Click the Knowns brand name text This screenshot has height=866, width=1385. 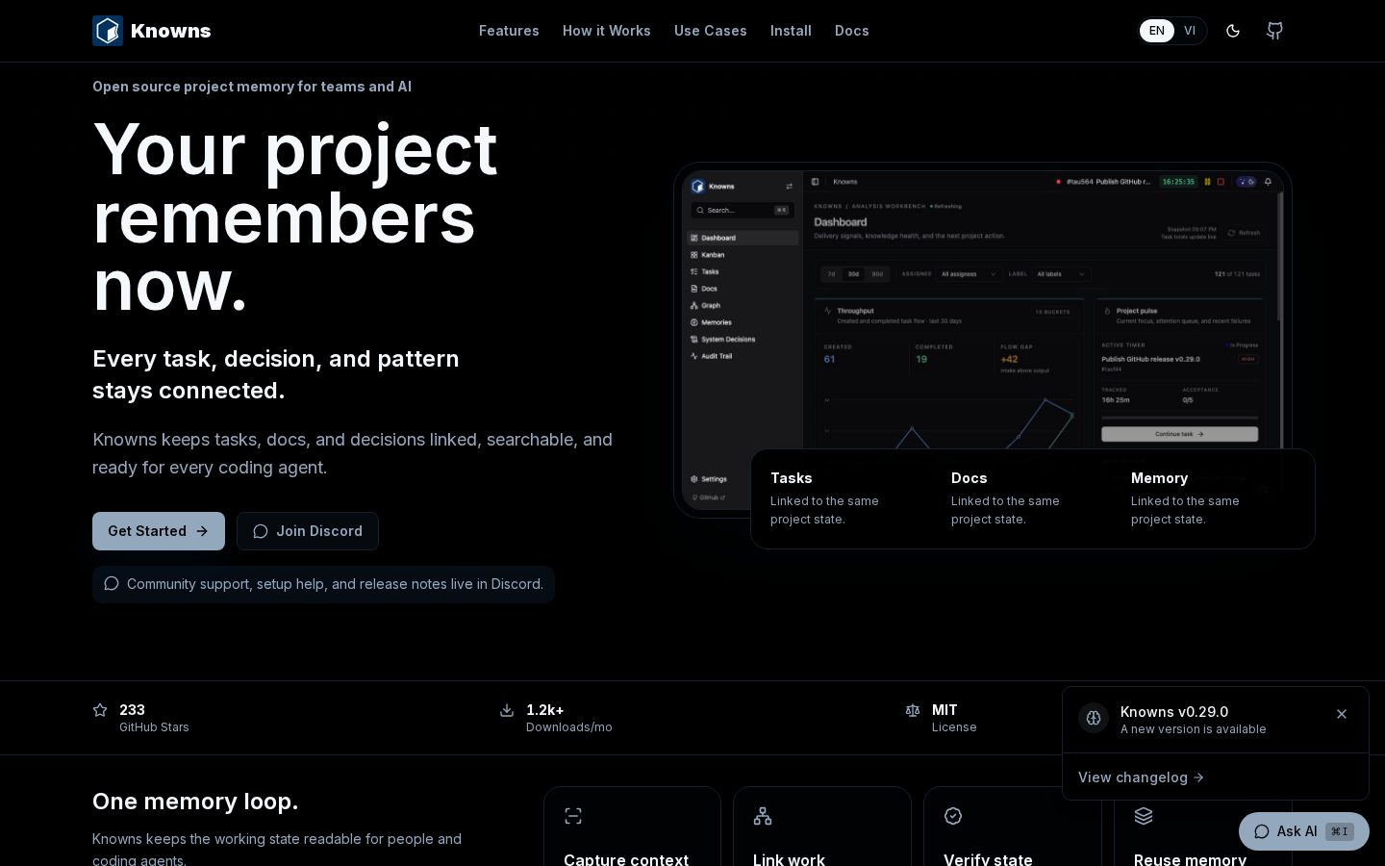(x=171, y=31)
